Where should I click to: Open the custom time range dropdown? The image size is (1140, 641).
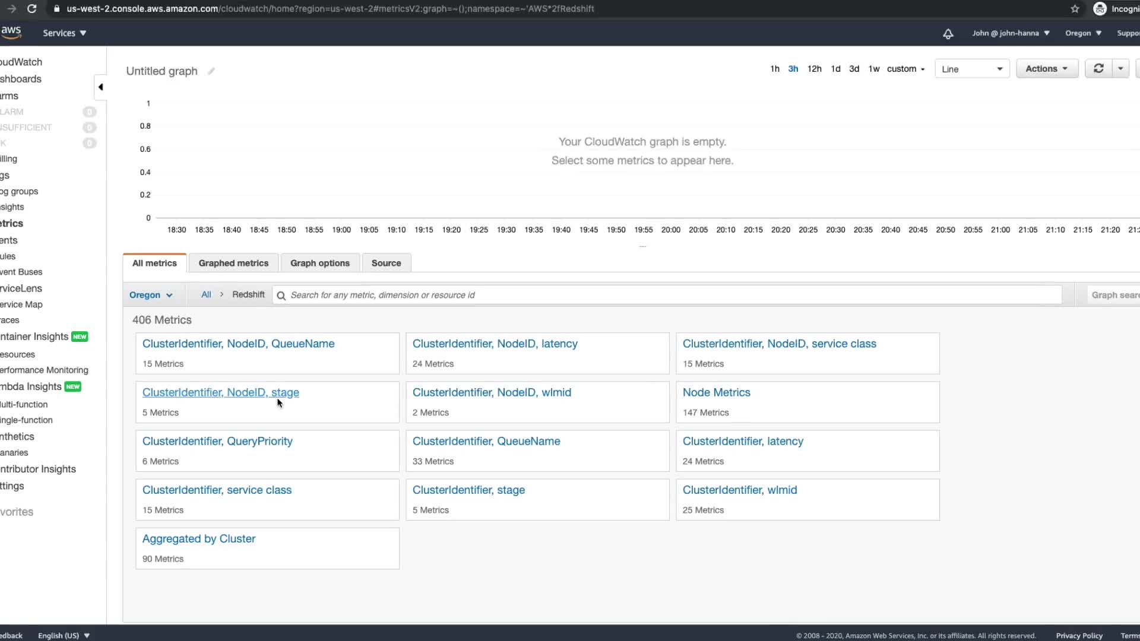point(905,69)
